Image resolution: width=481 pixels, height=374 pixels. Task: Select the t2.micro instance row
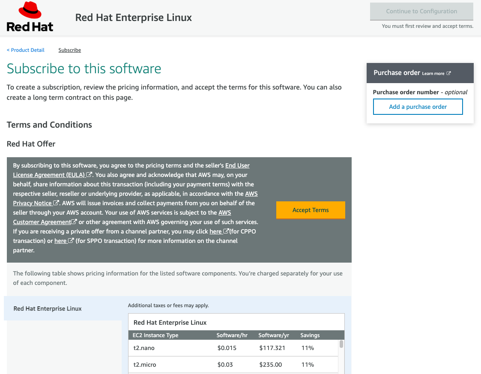233,365
